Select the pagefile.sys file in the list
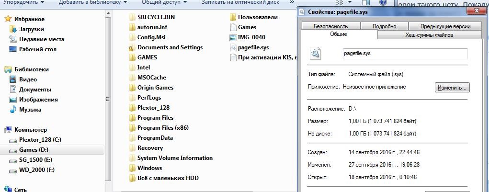The image size is (489, 192). [x=253, y=47]
